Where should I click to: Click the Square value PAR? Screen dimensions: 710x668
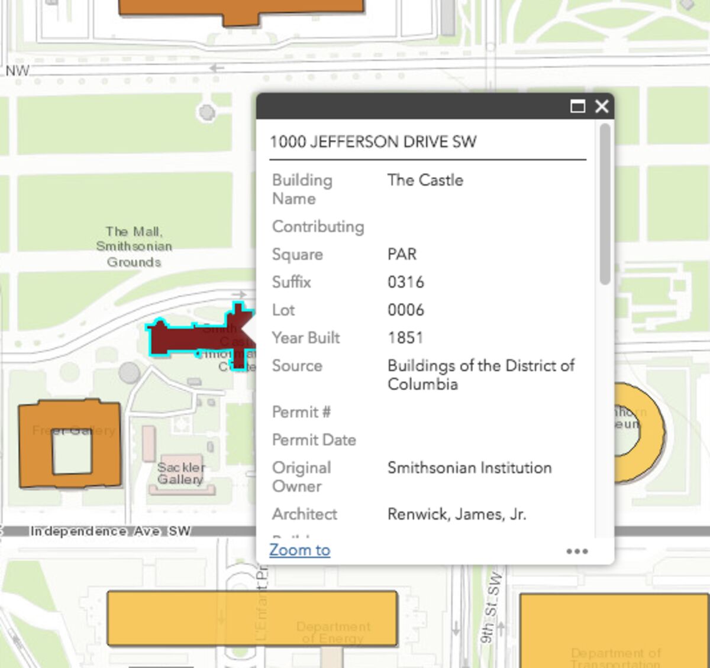[402, 254]
